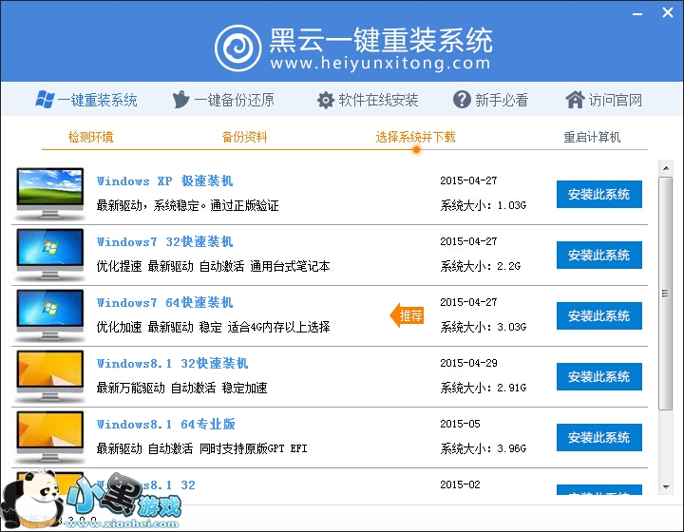Open the Windows8.1 32快速装机 title link
The width and height of the screenshot is (684, 532).
(x=172, y=363)
